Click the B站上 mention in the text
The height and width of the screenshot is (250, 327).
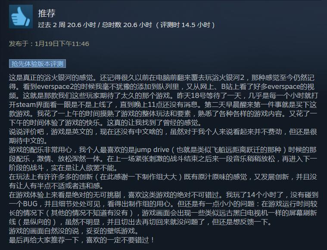[x=231, y=87]
